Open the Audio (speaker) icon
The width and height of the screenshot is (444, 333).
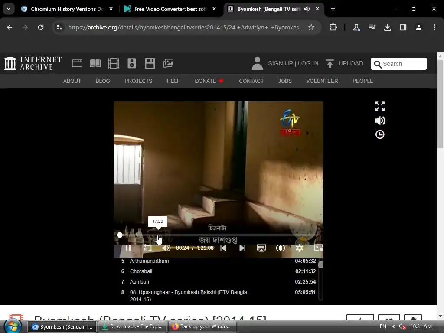[132, 63]
